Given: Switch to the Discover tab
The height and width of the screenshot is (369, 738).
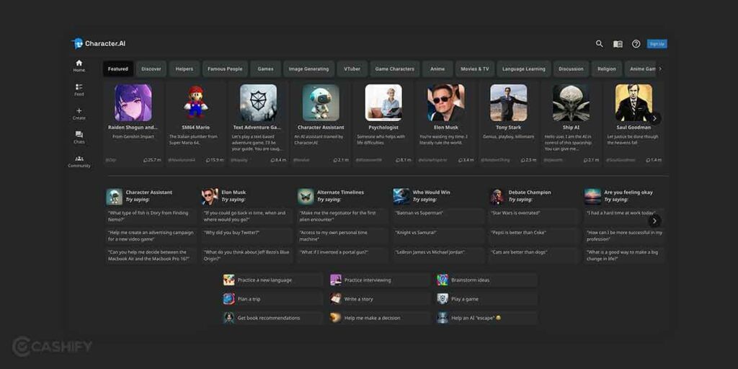Looking at the screenshot, I should 151,68.
